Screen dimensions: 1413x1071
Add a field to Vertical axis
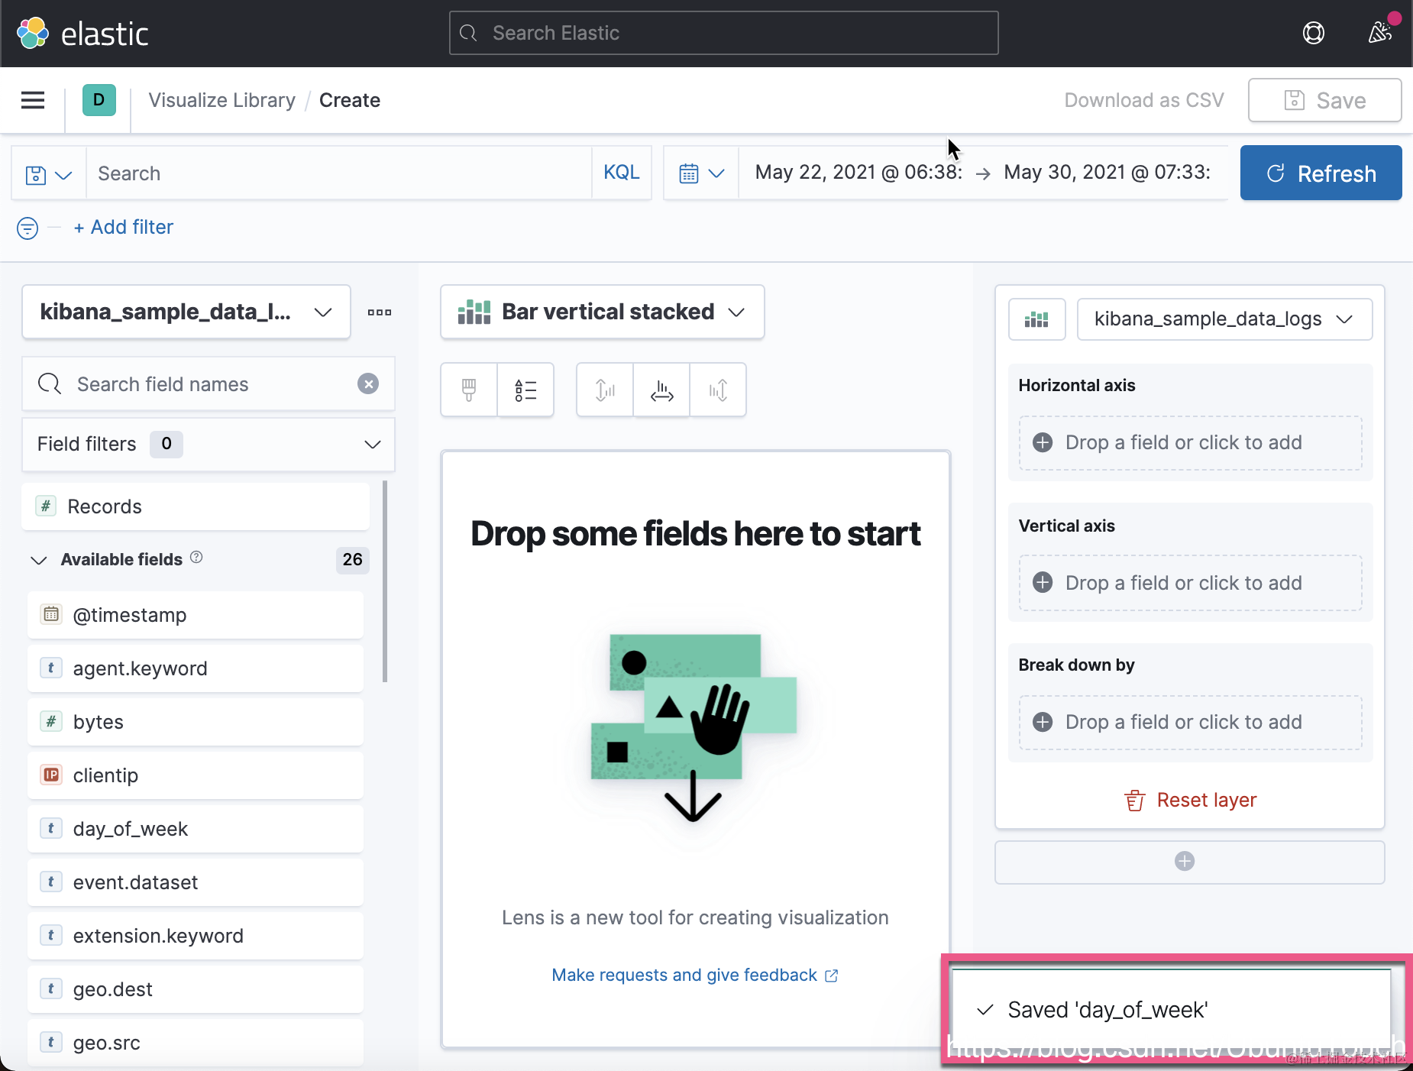pyautogui.click(x=1190, y=583)
